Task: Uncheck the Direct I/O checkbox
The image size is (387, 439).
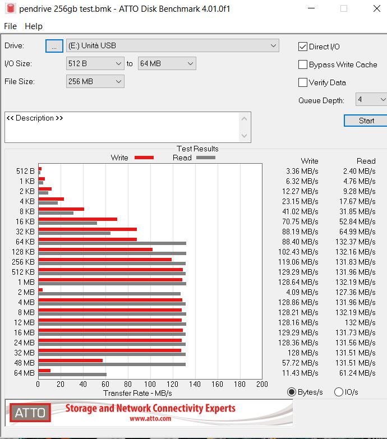Action: 303,47
